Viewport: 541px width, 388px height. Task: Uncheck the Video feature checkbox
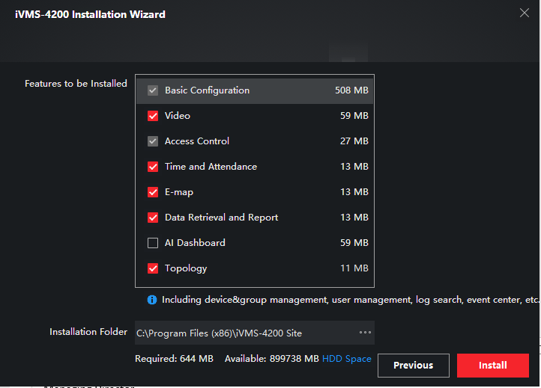(x=153, y=116)
